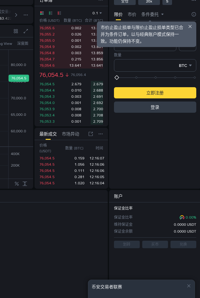The image size is (200, 298).
Task: Open chart layout grid icon
Action: [16, 31]
